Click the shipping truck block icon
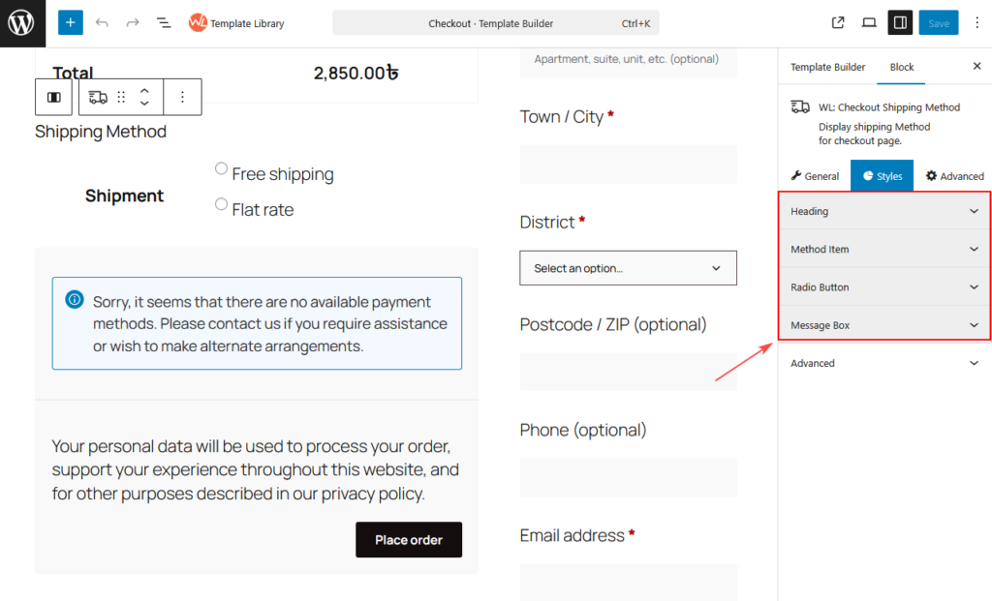The image size is (992, 601). click(97, 97)
